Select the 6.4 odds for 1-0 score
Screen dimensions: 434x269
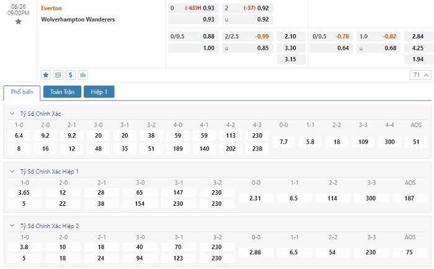(x=19, y=136)
